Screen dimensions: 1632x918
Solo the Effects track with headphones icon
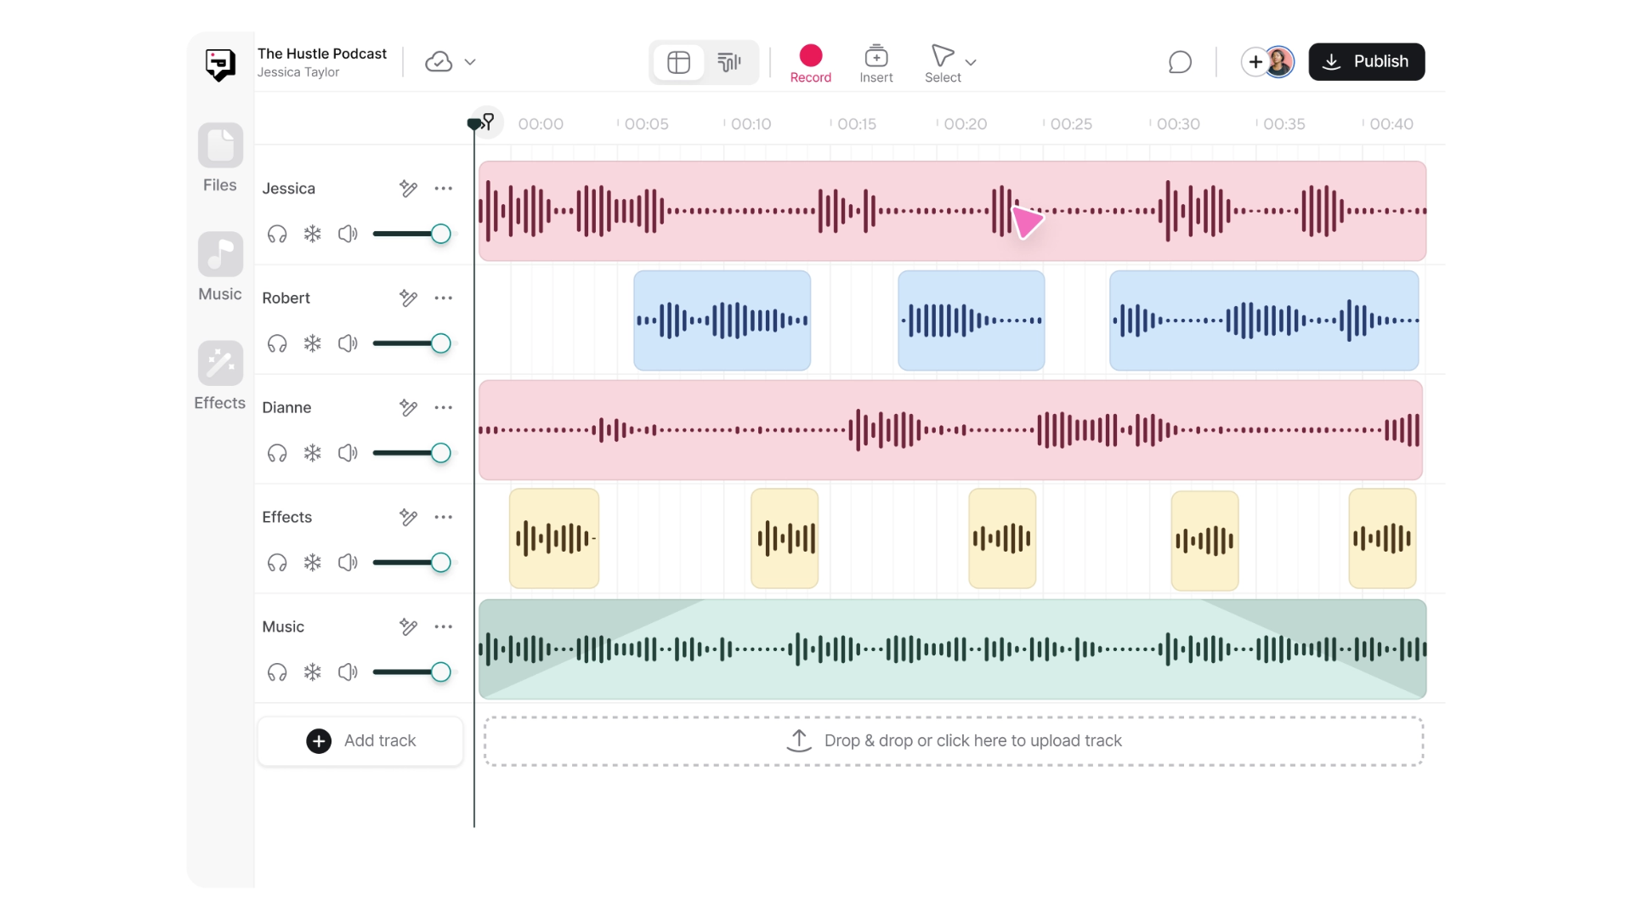277,563
